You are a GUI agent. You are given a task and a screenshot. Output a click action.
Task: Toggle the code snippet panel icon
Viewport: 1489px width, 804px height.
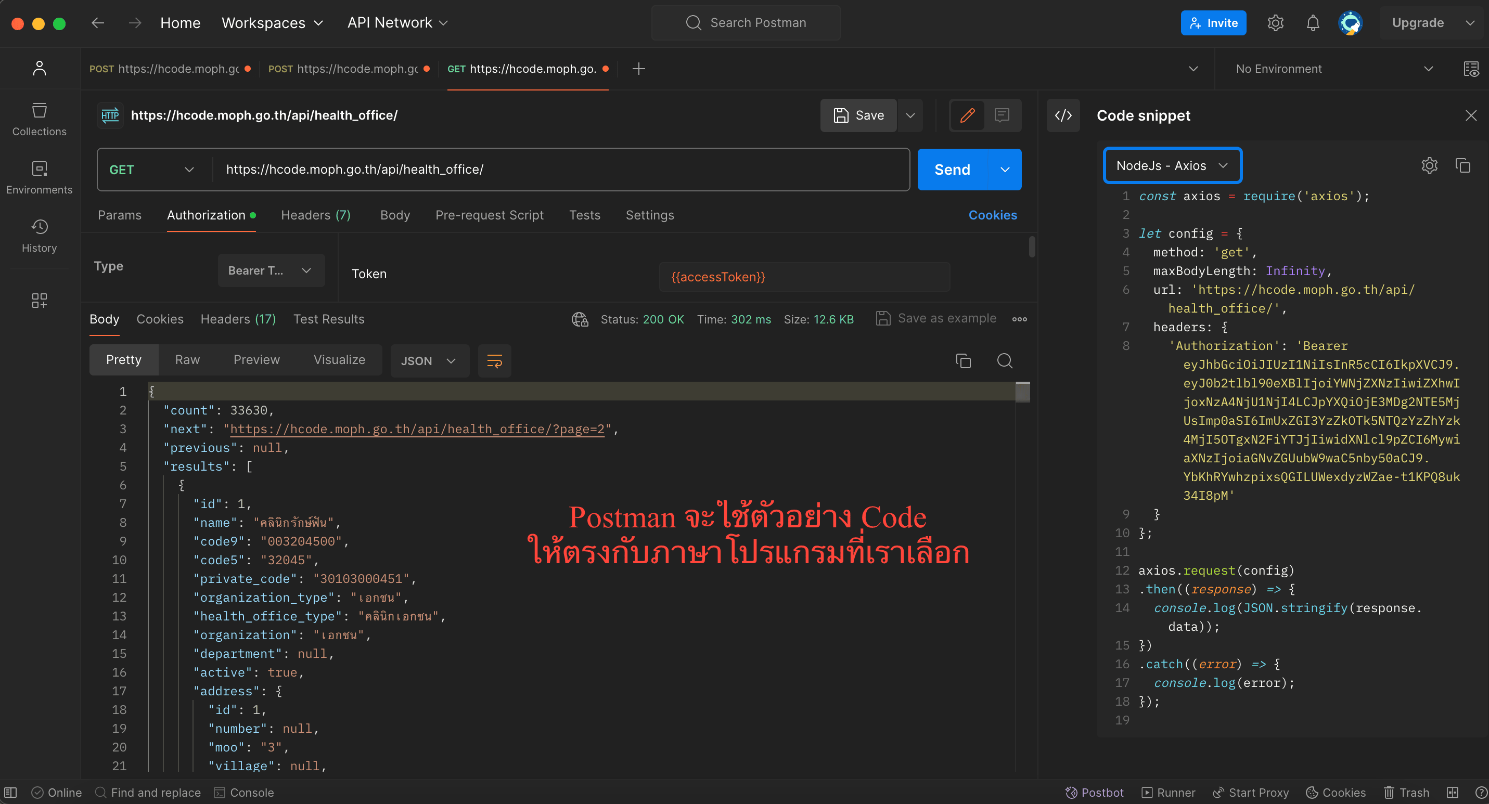(x=1063, y=115)
